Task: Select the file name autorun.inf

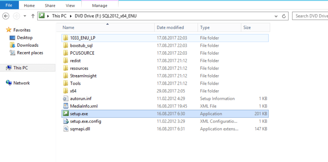Action: tap(80, 98)
